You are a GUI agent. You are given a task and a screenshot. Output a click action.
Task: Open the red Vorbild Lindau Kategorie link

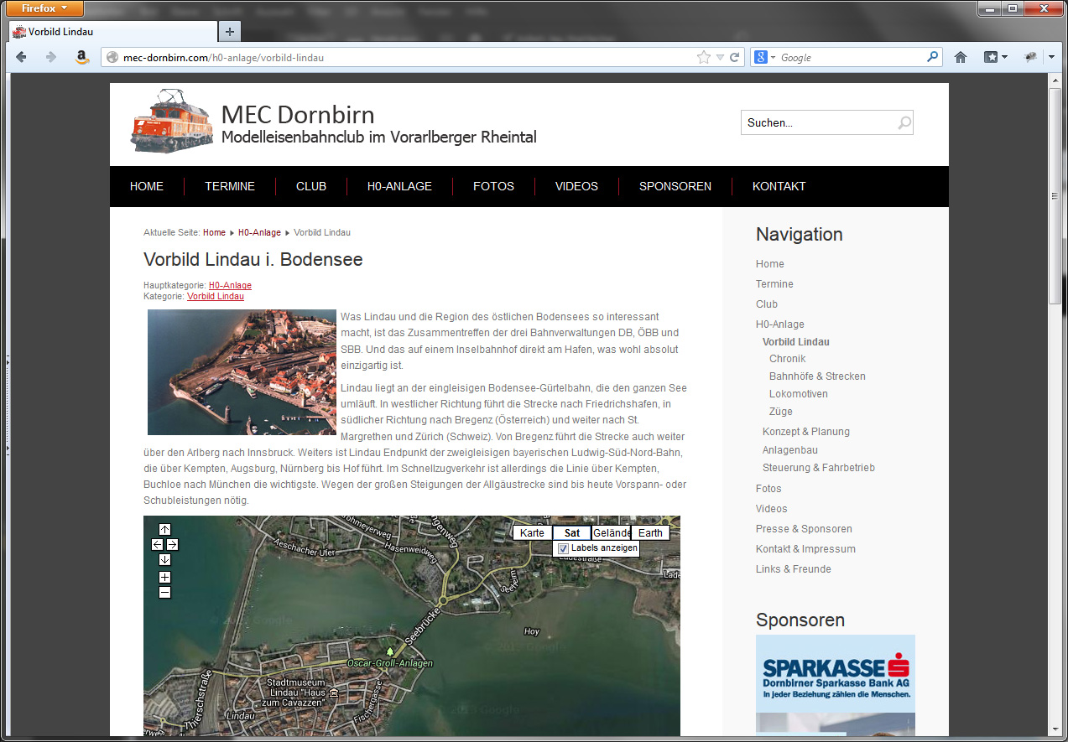(x=216, y=296)
